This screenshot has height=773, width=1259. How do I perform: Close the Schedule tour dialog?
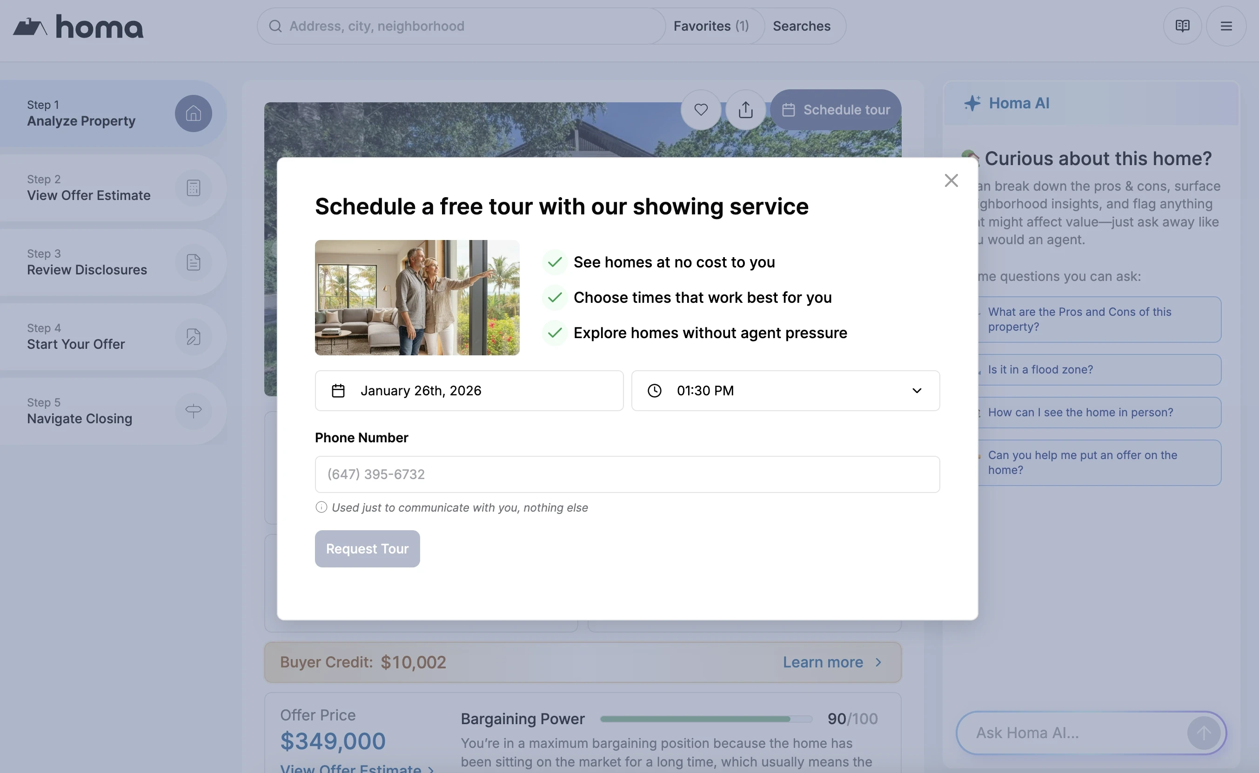coord(951,180)
